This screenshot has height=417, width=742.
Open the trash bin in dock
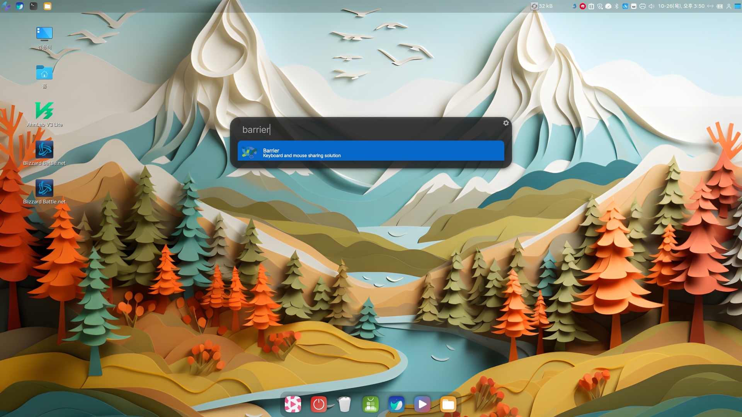point(344,404)
